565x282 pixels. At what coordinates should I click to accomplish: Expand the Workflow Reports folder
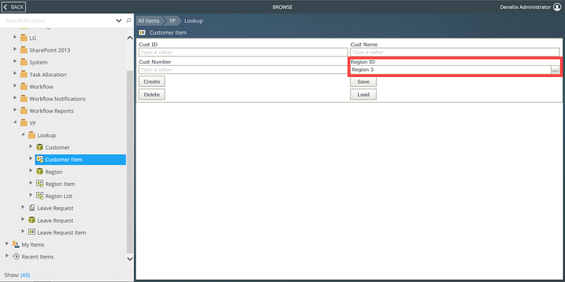point(15,110)
